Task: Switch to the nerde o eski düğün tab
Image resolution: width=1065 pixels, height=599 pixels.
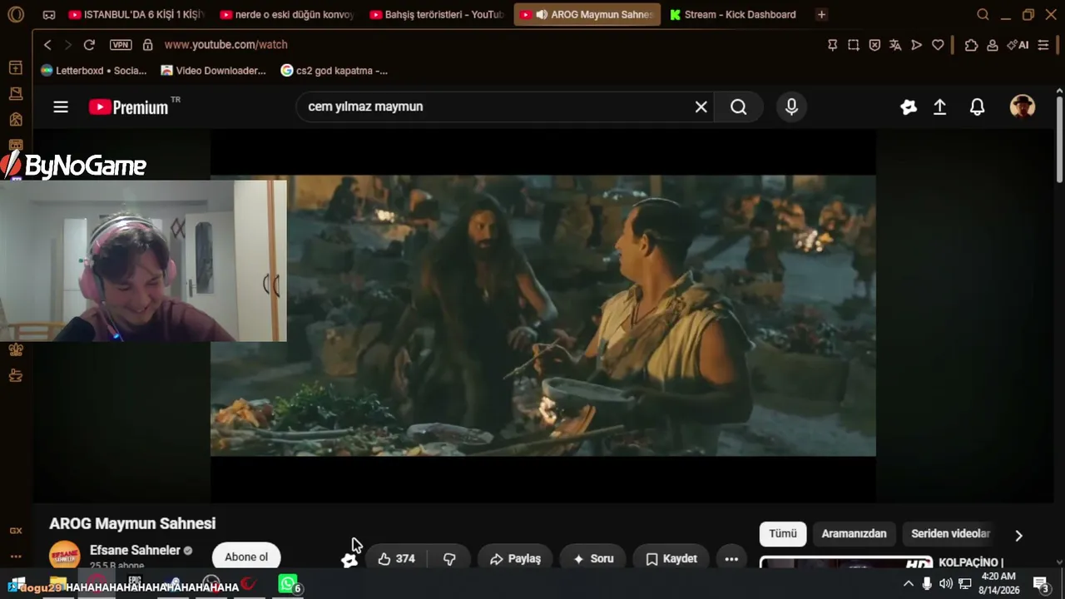Action: tap(287, 14)
